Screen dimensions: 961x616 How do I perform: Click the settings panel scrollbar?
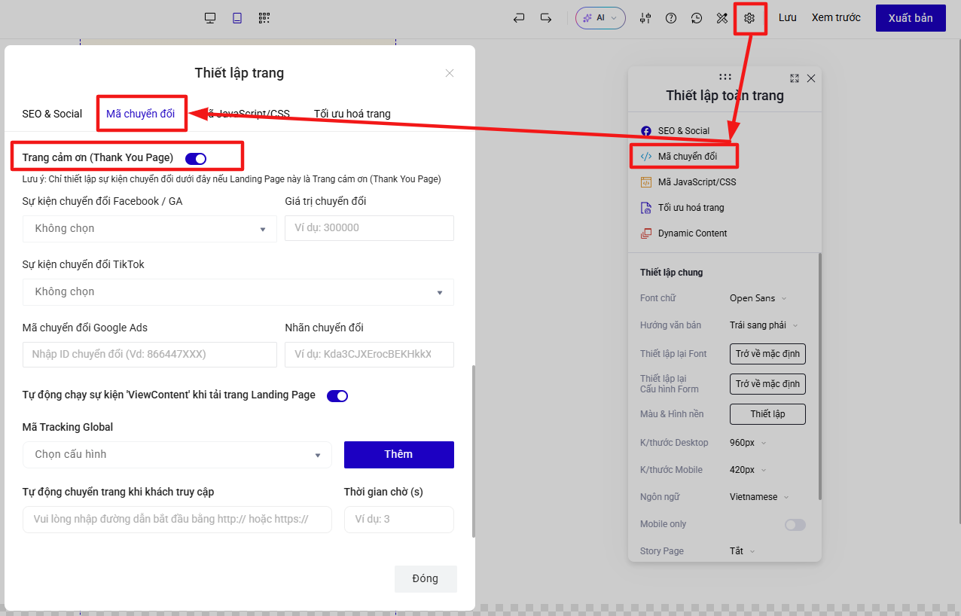coord(820,377)
